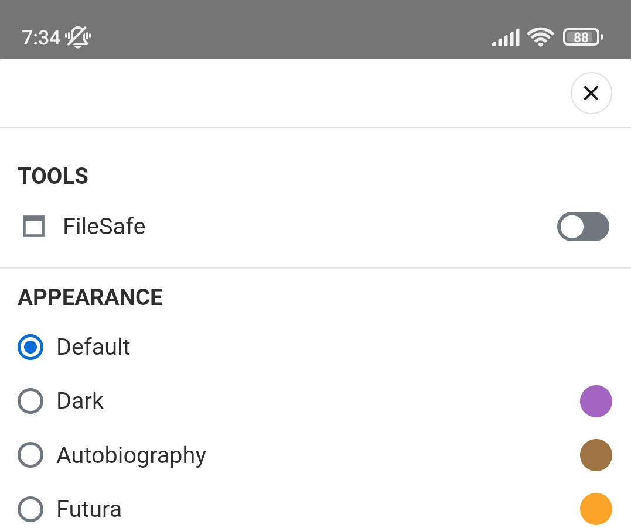Click the FileSafe square icon
This screenshot has height=528, width=631.
tap(33, 227)
